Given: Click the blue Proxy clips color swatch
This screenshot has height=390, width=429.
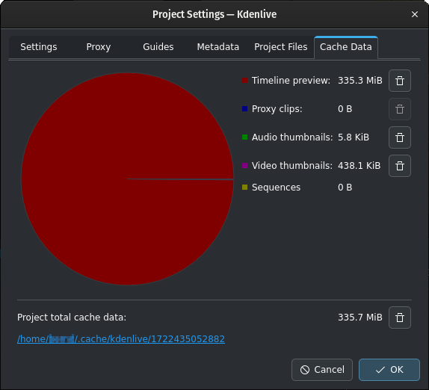Looking at the screenshot, I should 245,109.
